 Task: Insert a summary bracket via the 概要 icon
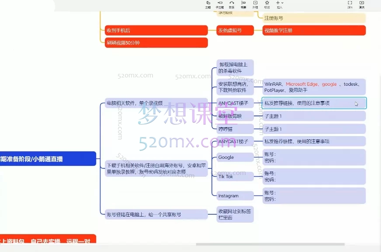click(x=243, y=5)
